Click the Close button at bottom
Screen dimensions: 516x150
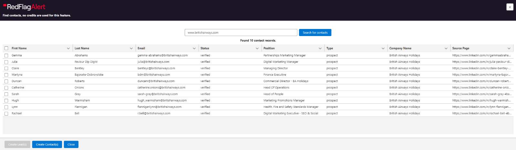tap(71, 145)
